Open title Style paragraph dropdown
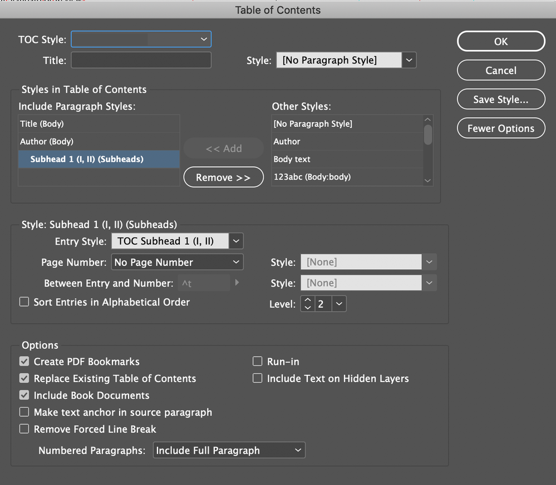This screenshot has width=556, height=485. tap(409, 60)
